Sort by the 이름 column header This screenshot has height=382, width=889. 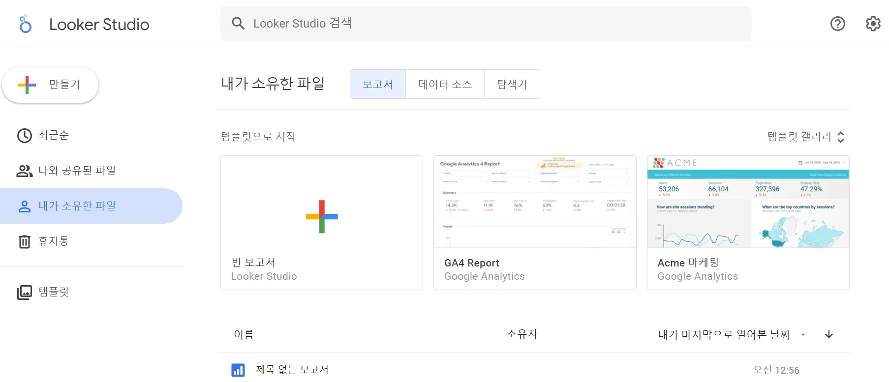pyautogui.click(x=244, y=334)
